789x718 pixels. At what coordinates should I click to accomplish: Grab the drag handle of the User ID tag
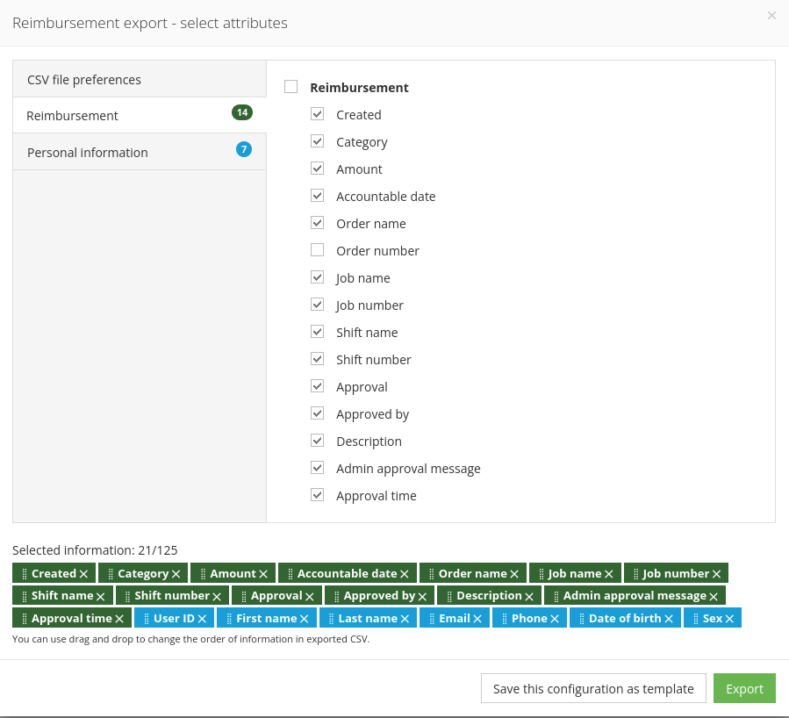pyautogui.click(x=147, y=619)
